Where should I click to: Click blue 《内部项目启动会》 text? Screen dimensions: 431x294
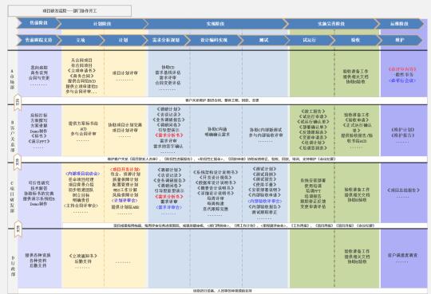coord(83,174)
